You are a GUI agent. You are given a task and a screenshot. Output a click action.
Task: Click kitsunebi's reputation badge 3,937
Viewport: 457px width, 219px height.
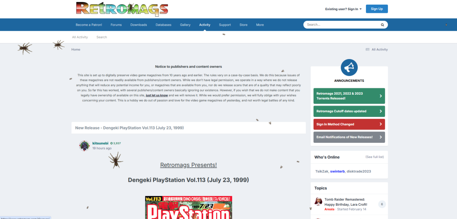pyautogui.click(x=115, y=144)
